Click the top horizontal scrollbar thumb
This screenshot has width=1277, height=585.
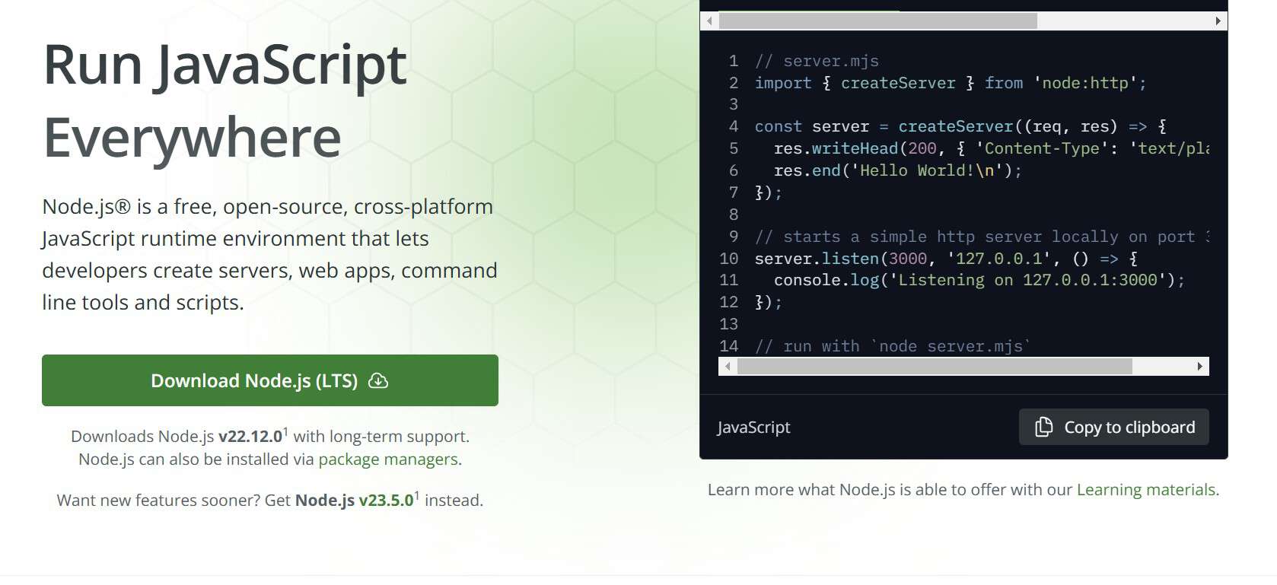click(x=878, y=21)
